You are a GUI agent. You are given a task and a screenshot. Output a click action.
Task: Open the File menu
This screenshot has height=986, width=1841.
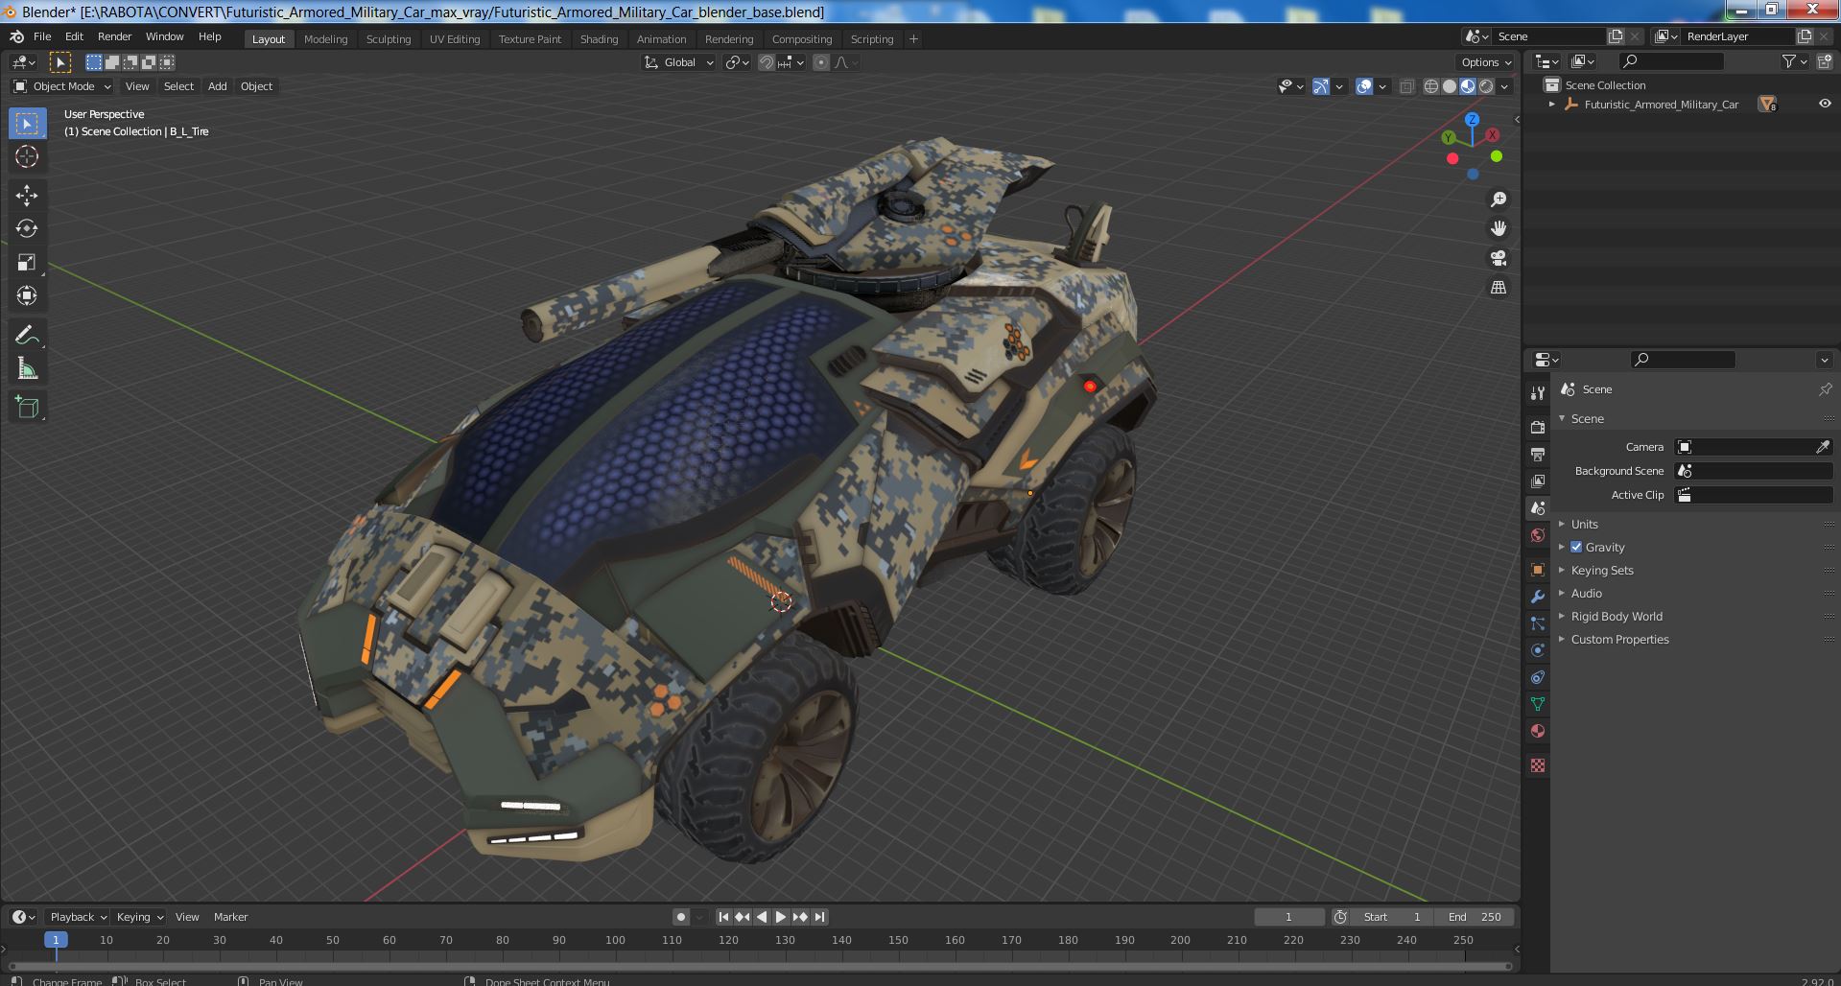point(42,36)
